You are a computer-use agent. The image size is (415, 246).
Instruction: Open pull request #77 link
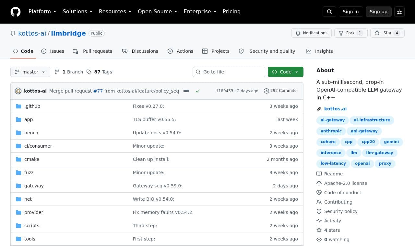tap(98, 91)
